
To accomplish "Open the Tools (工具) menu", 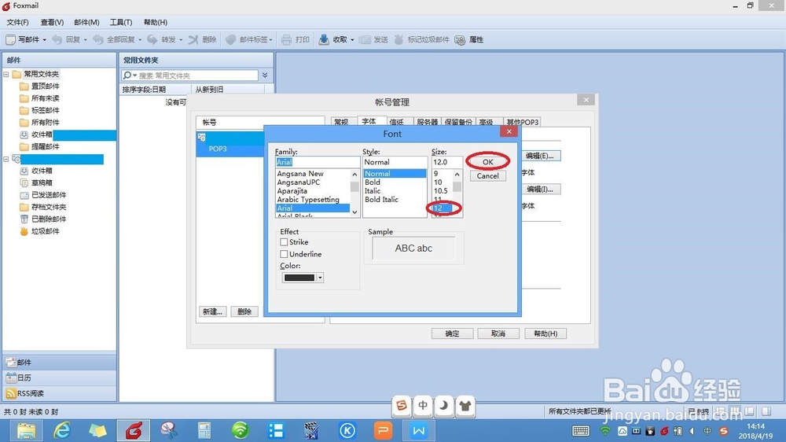I will tap(121, 22).
